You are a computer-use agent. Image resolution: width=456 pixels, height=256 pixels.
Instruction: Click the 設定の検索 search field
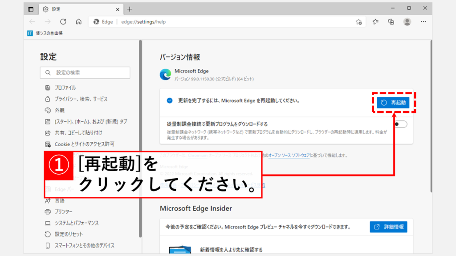85,72
